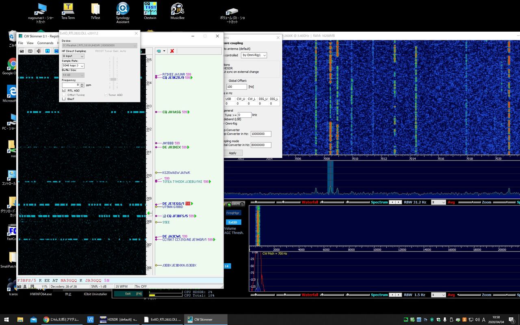Click the green callsign list icon above decoded calls
The height and width of the screenshot is (325, 520).
159,51
